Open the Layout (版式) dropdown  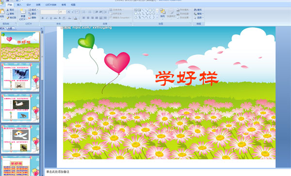(x=33, y=10)
